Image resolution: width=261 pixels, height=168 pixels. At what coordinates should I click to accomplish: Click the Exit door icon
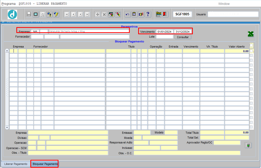click(x=165, y=14)
